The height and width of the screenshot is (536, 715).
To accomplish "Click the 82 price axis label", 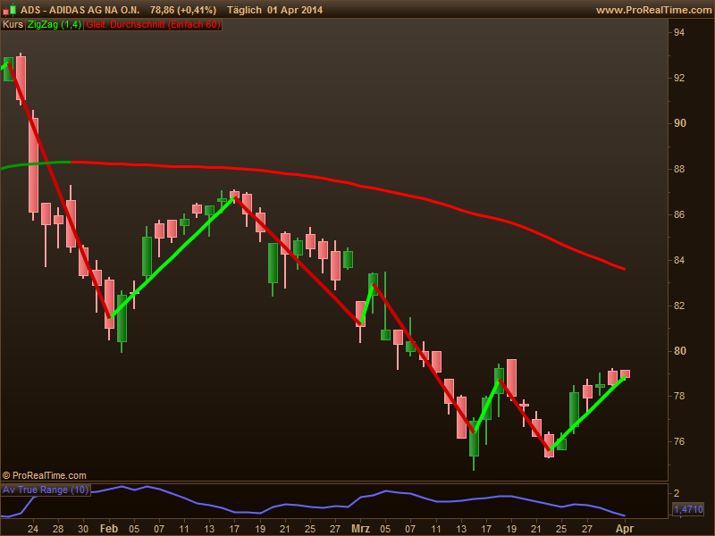I will point(679,306).
